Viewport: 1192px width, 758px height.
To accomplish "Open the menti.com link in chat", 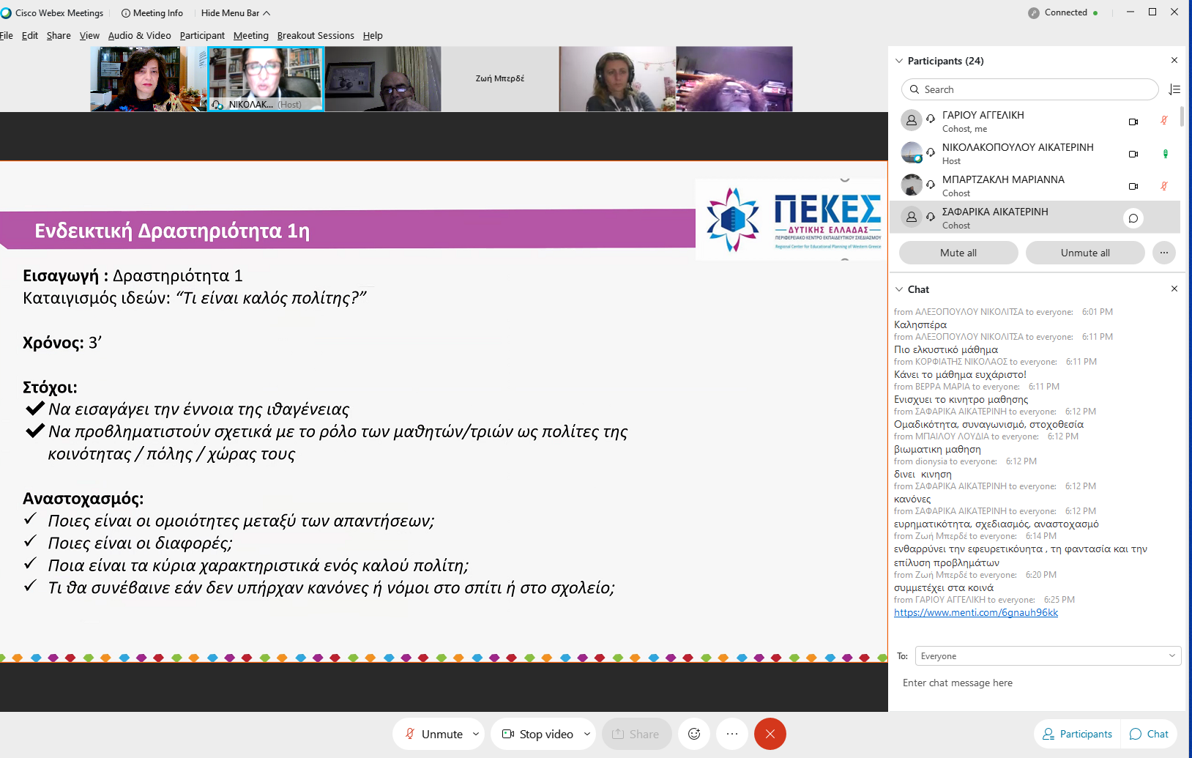I will [x=975, y=613].
